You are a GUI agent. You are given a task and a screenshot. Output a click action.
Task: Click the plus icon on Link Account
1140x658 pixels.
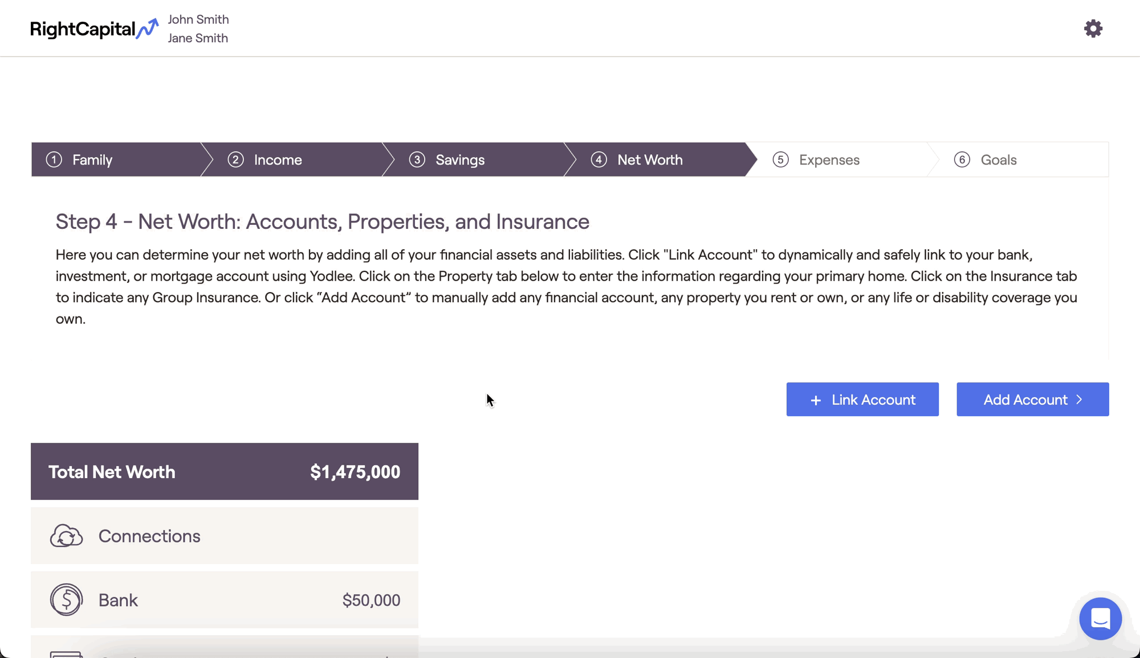816,400
